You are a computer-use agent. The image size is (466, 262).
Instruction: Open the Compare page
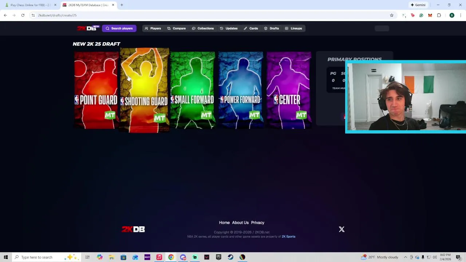click(176, 28)
